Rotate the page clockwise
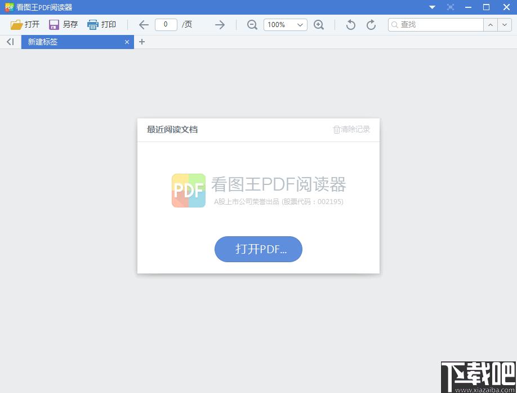517x393 pixels. 371,25
